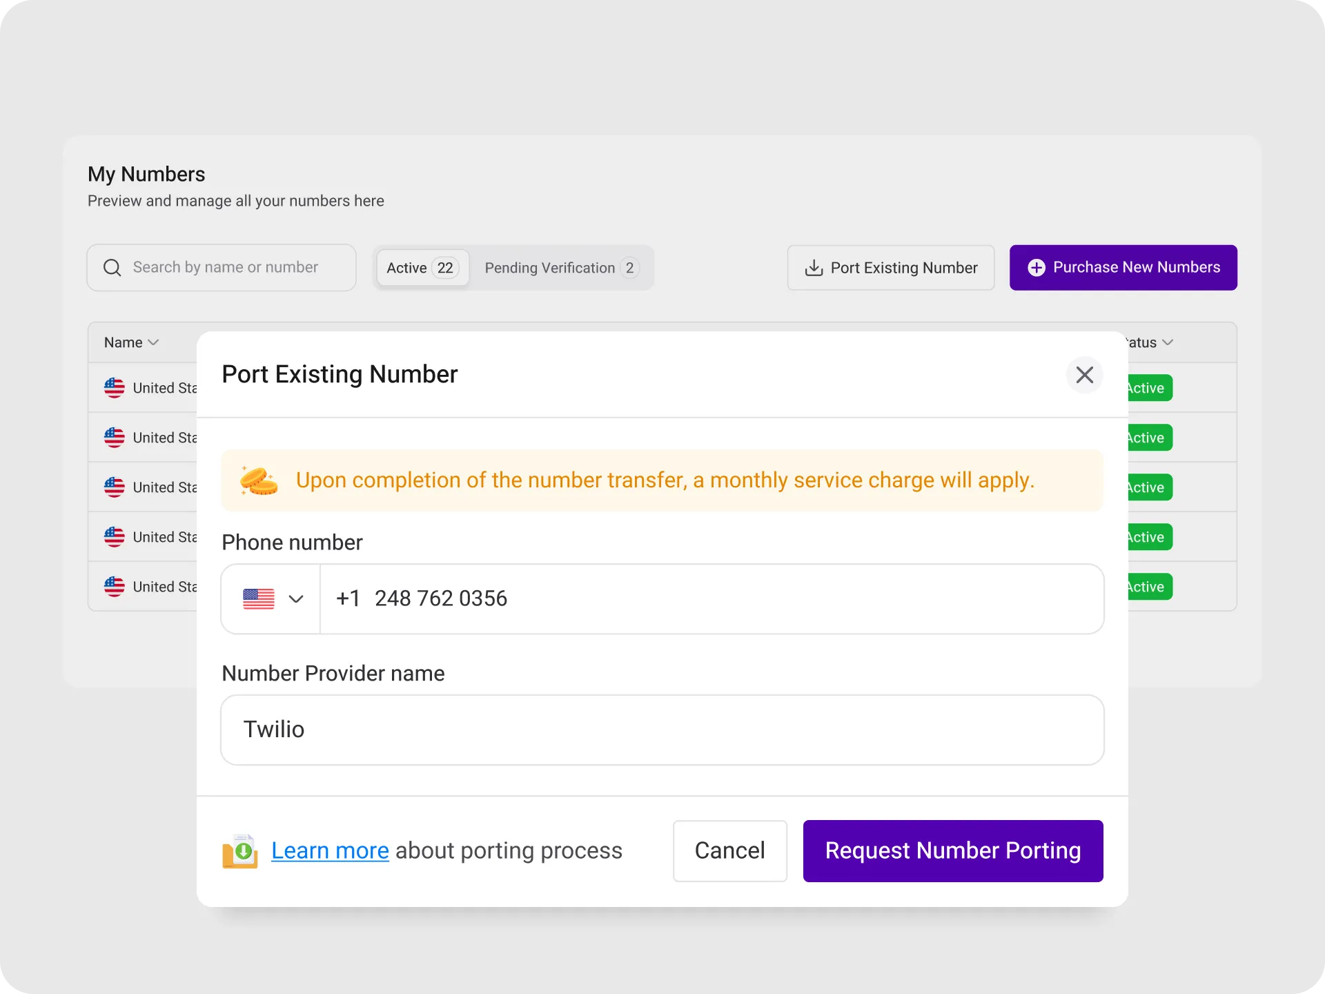Screen dimensions: 1325x994
Task: Edit the Number Provider name field
Action: pos(662,730)
